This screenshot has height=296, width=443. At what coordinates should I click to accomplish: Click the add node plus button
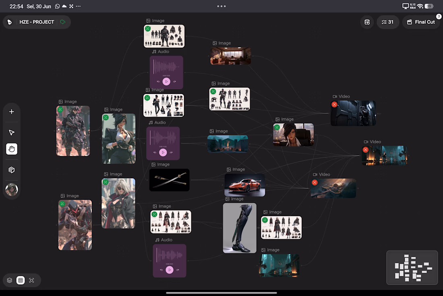12,112
